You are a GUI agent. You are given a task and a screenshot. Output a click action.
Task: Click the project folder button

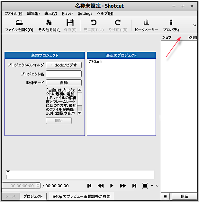(x=64, y=65)
